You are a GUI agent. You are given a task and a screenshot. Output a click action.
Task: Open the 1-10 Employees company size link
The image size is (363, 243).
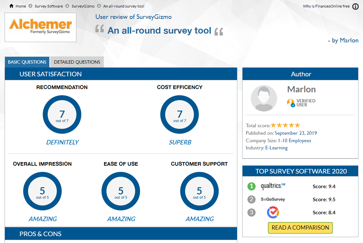pyautogui.click(x=294, y=141)
